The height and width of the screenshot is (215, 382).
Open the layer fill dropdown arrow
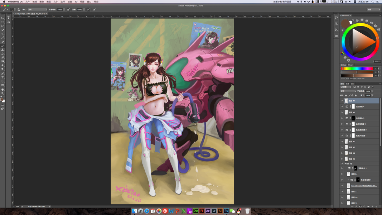372,95
